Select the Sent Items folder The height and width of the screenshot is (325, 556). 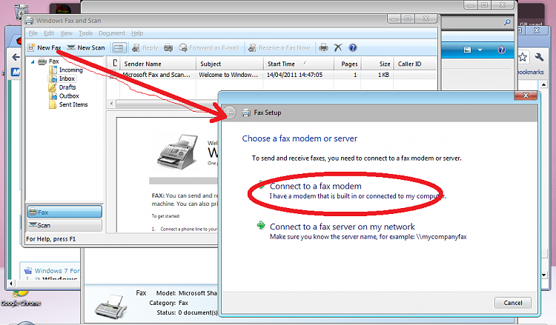(x=68, y=104)
